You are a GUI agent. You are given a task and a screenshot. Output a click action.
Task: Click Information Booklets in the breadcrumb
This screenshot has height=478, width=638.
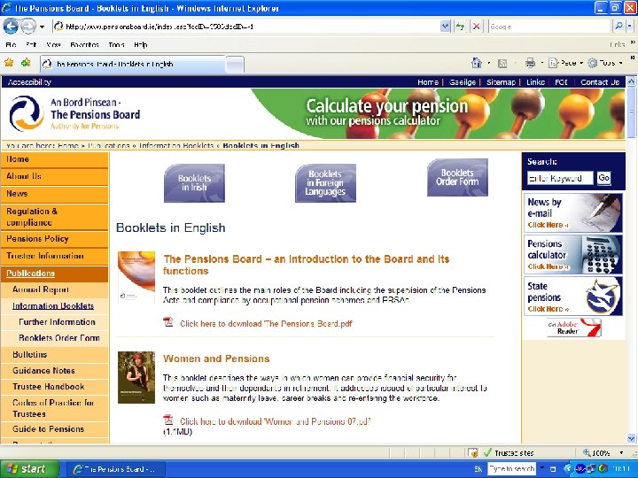[176, 145]
